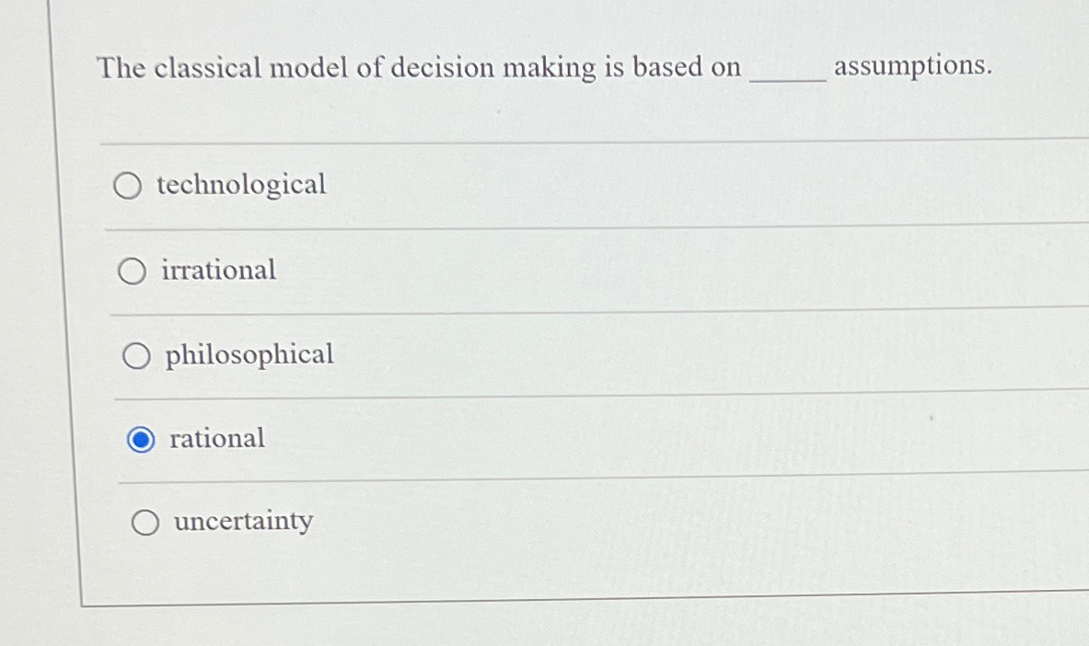This screenshot has width=1089, height=646.
Task: Select the philosophical radio button
Action: point(138,355)
